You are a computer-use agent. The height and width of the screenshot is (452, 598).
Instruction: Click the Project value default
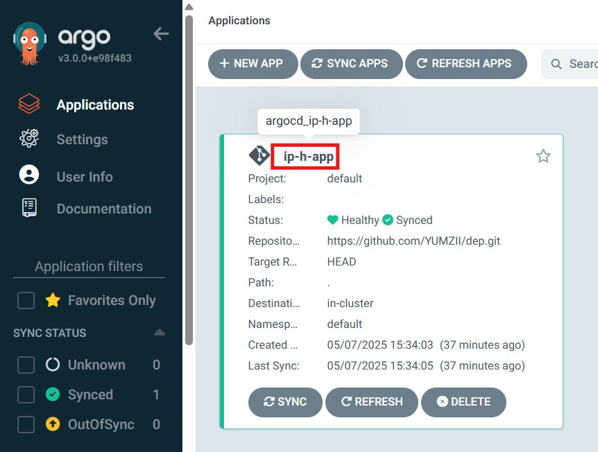pos(344,178)
